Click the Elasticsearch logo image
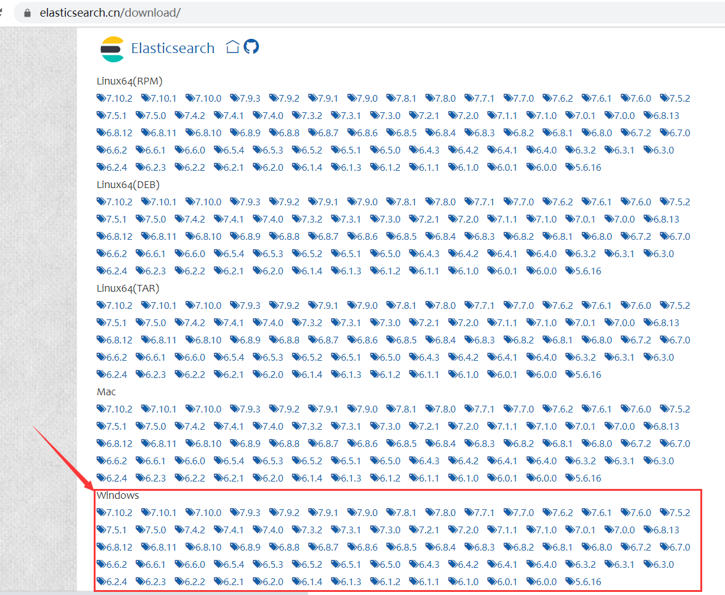This screenshot has height=595, width=725. point(112,49)
